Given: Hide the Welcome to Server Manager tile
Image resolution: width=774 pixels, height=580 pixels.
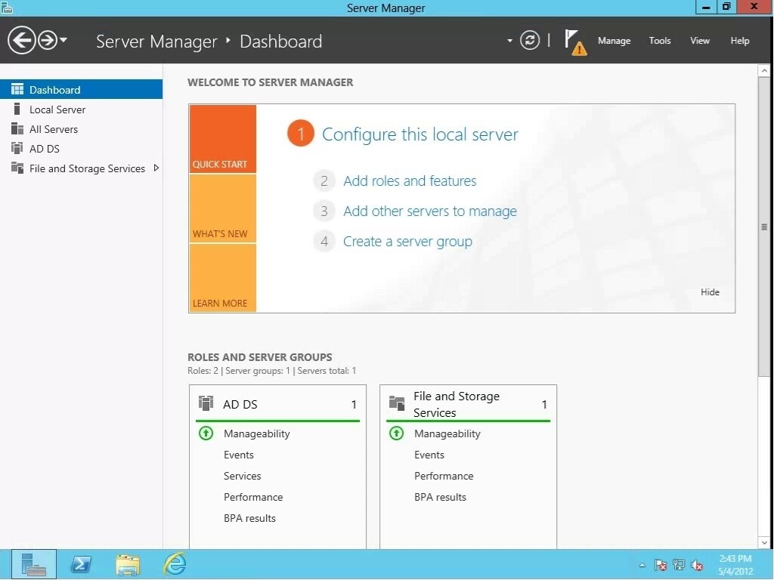Looking at the screenshot, I should coord(709,292).
